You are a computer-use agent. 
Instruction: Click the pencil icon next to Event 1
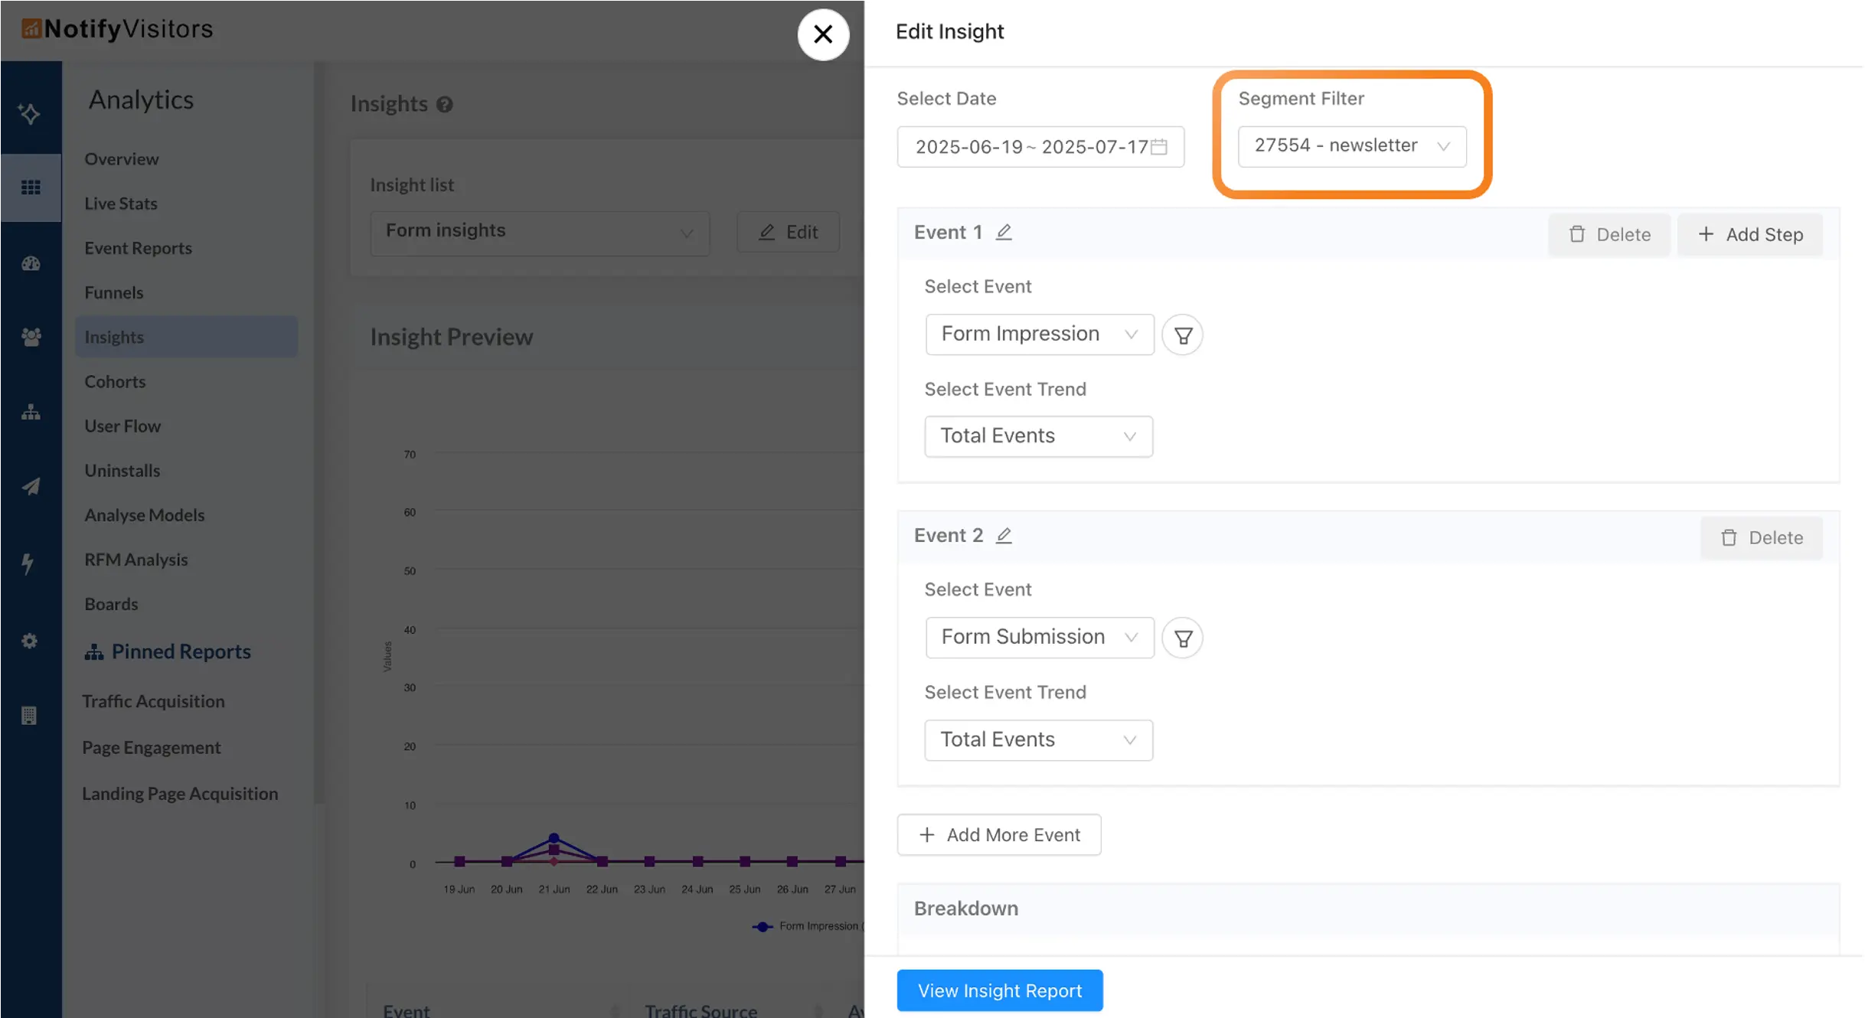1003,232
